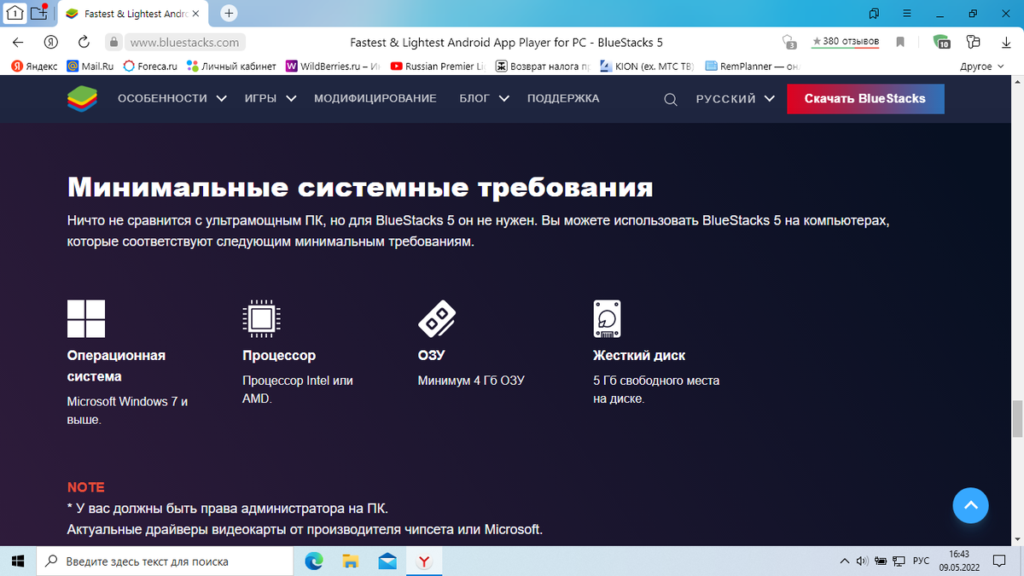Click the Жесткий диск heading
1024x576 pixels.
point(639,355)
